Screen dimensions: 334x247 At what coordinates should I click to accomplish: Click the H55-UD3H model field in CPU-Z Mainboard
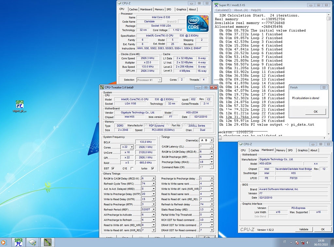pos(281,164)
